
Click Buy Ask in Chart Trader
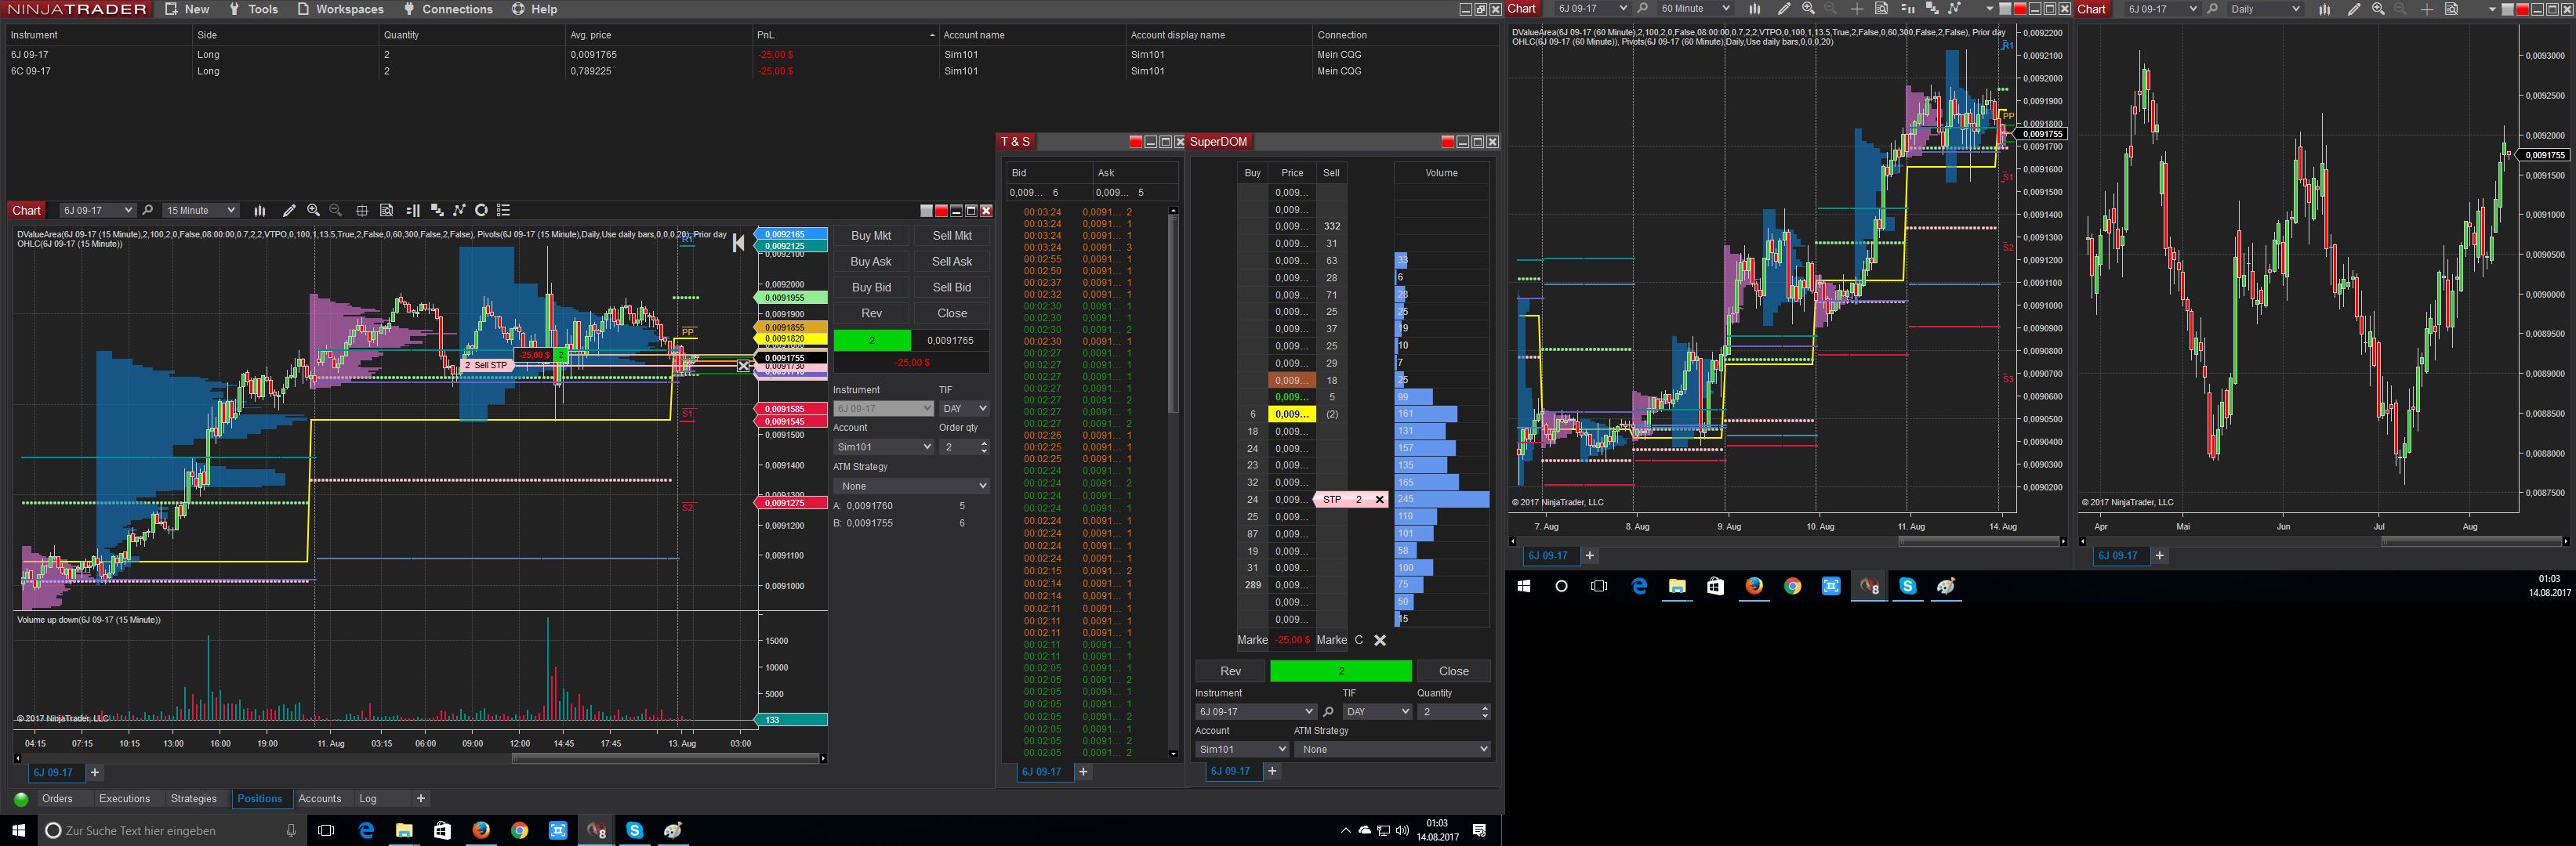tap(871, 262)
